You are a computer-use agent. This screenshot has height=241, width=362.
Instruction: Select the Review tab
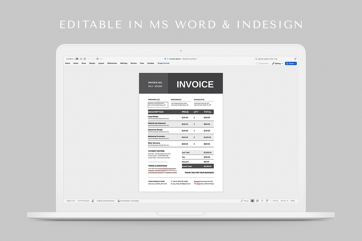point(134,63)
